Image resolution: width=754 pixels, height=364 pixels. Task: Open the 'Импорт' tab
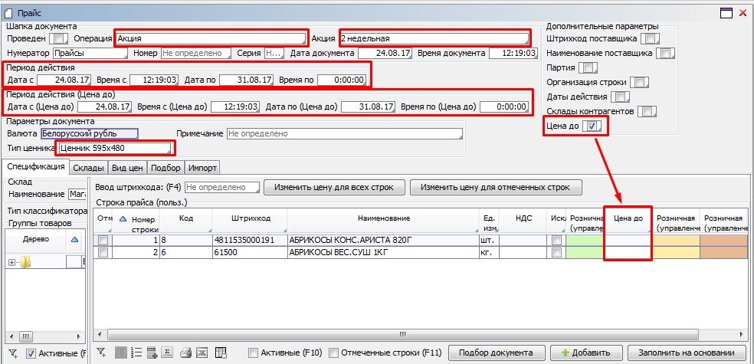(203, 168)
